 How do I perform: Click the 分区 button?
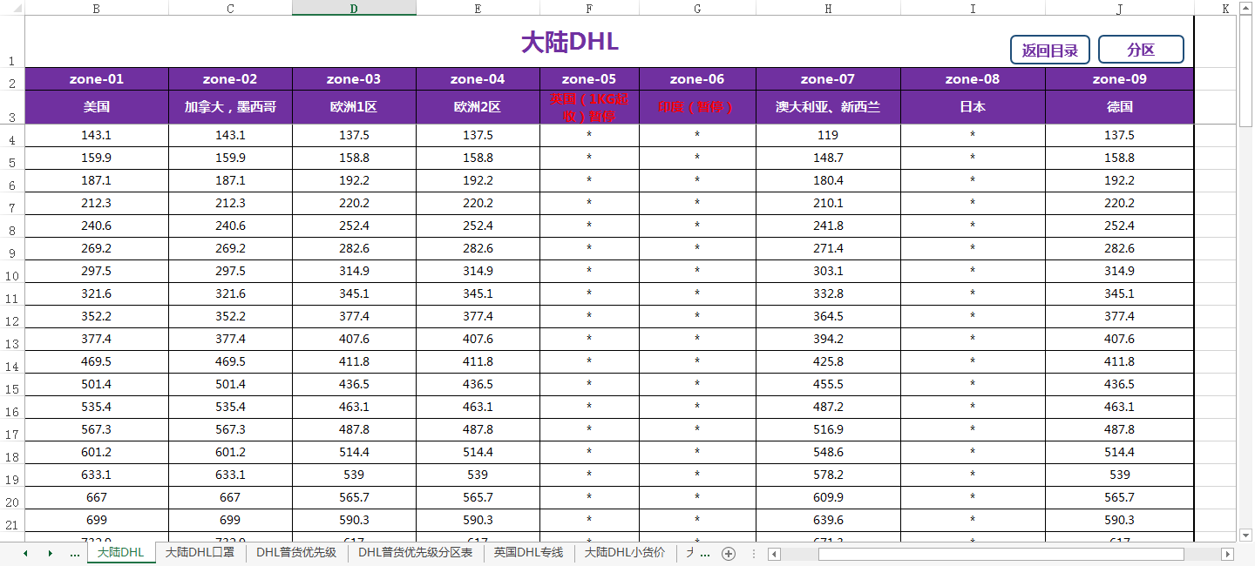pos(1140,51)
